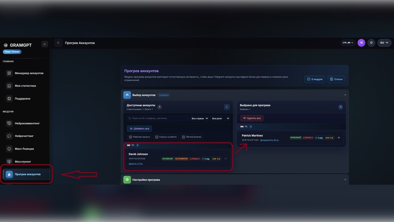Click the СПАМБЛОК badge on David Johnson

182,159
